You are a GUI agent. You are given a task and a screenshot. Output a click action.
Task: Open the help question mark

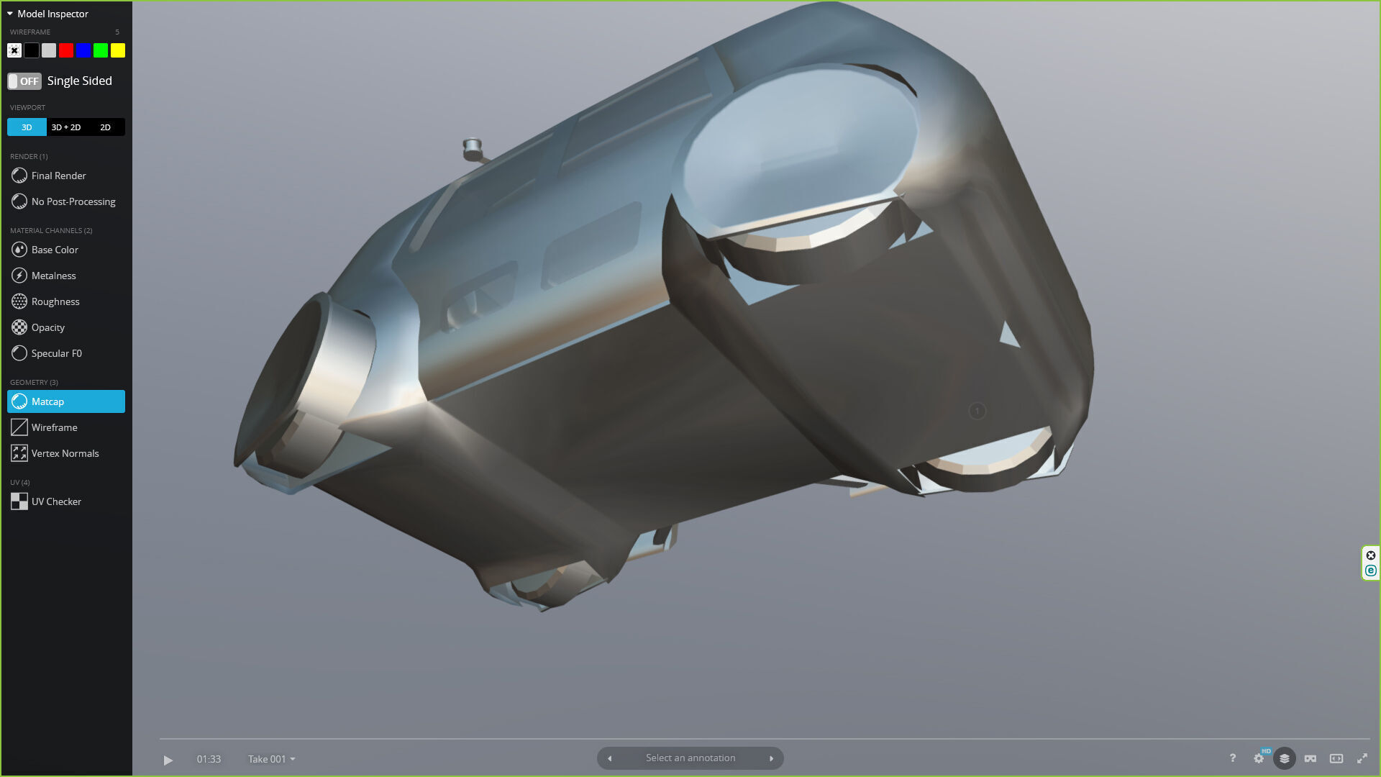tap(1233, 758)
